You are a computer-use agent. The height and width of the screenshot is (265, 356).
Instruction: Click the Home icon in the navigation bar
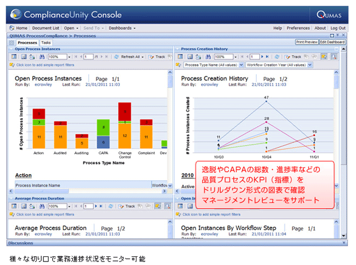[x=12, y=28]
